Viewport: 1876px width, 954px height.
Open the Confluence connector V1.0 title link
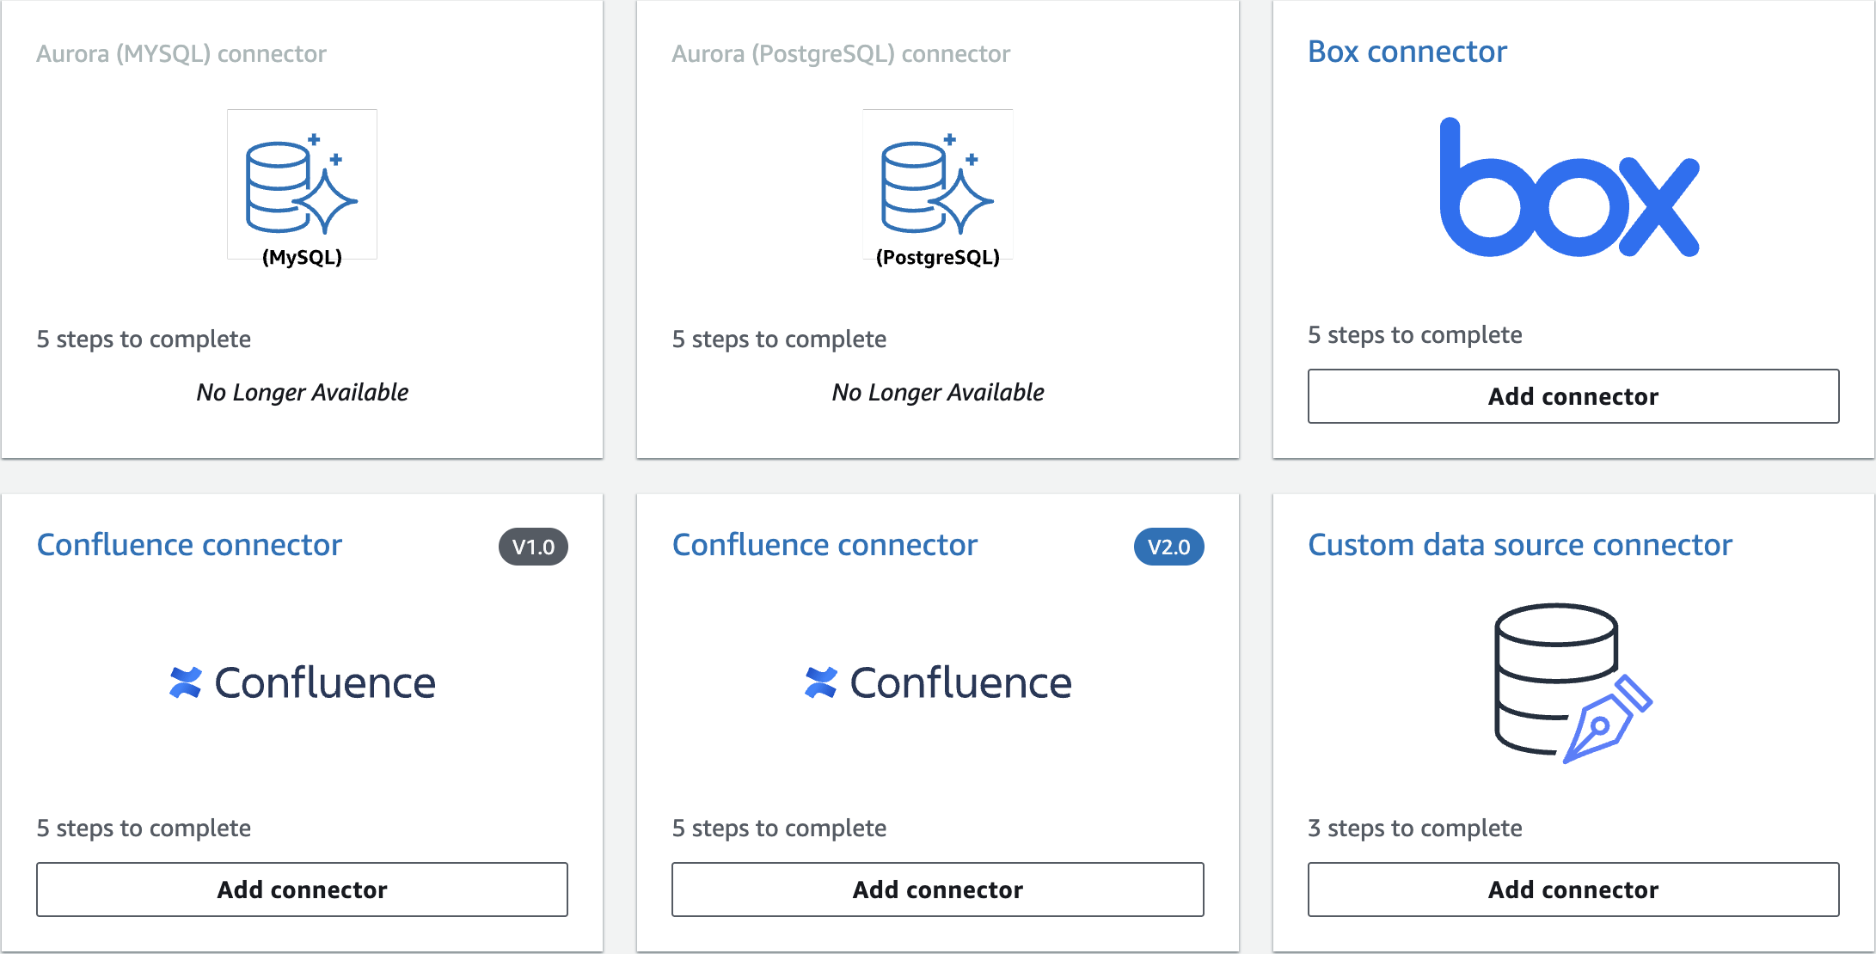pyautogui.click(x=189, y=545)
